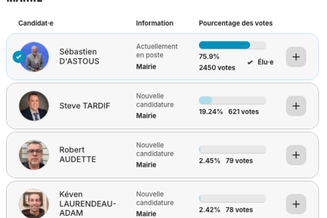Select the Steve TARDIF candidate name
The height and width of the screenshot is (218, 327).
tap(84, 106)
